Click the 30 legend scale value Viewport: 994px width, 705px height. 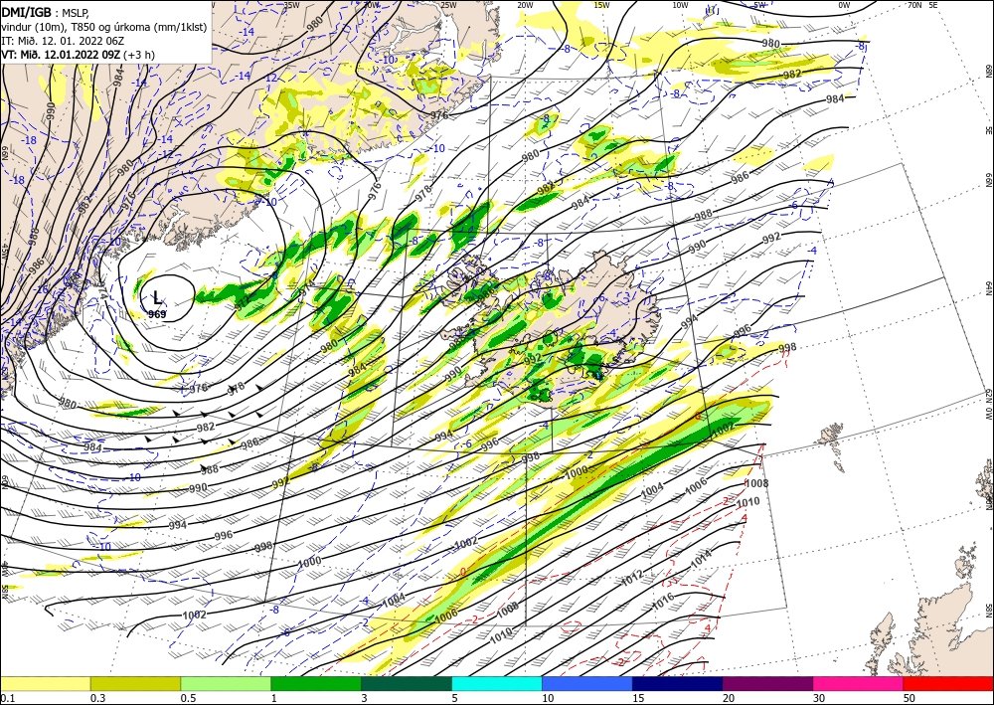pyautogui.click(x=819, y=698)
